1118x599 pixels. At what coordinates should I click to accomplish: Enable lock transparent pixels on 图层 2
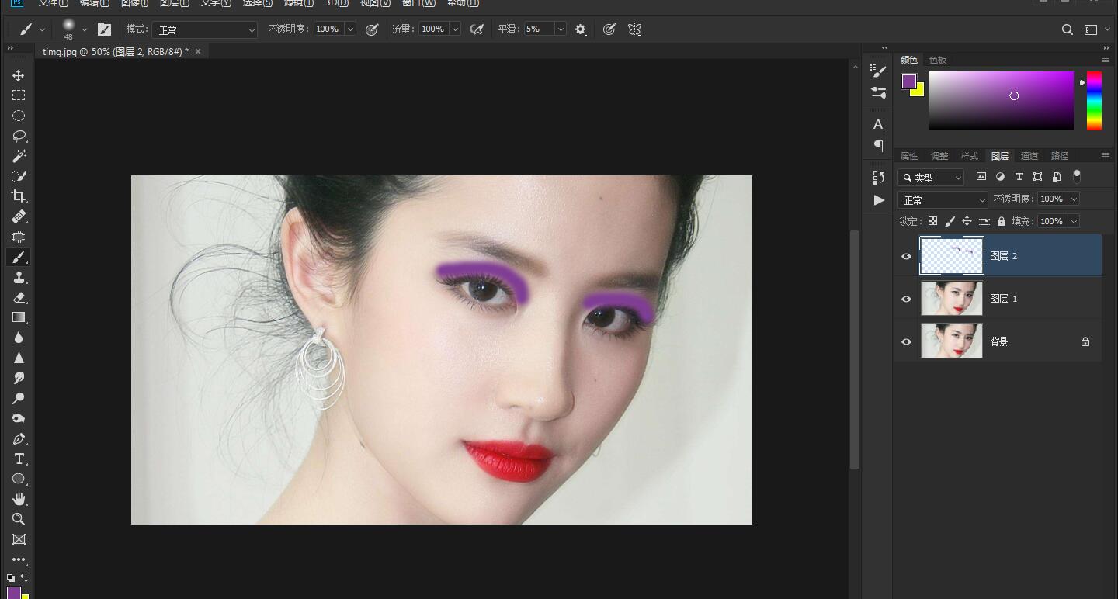(x=932, y=221)
